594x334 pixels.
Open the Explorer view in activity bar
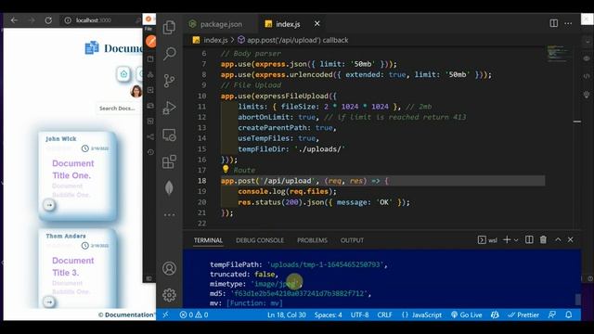pos(169,27)
